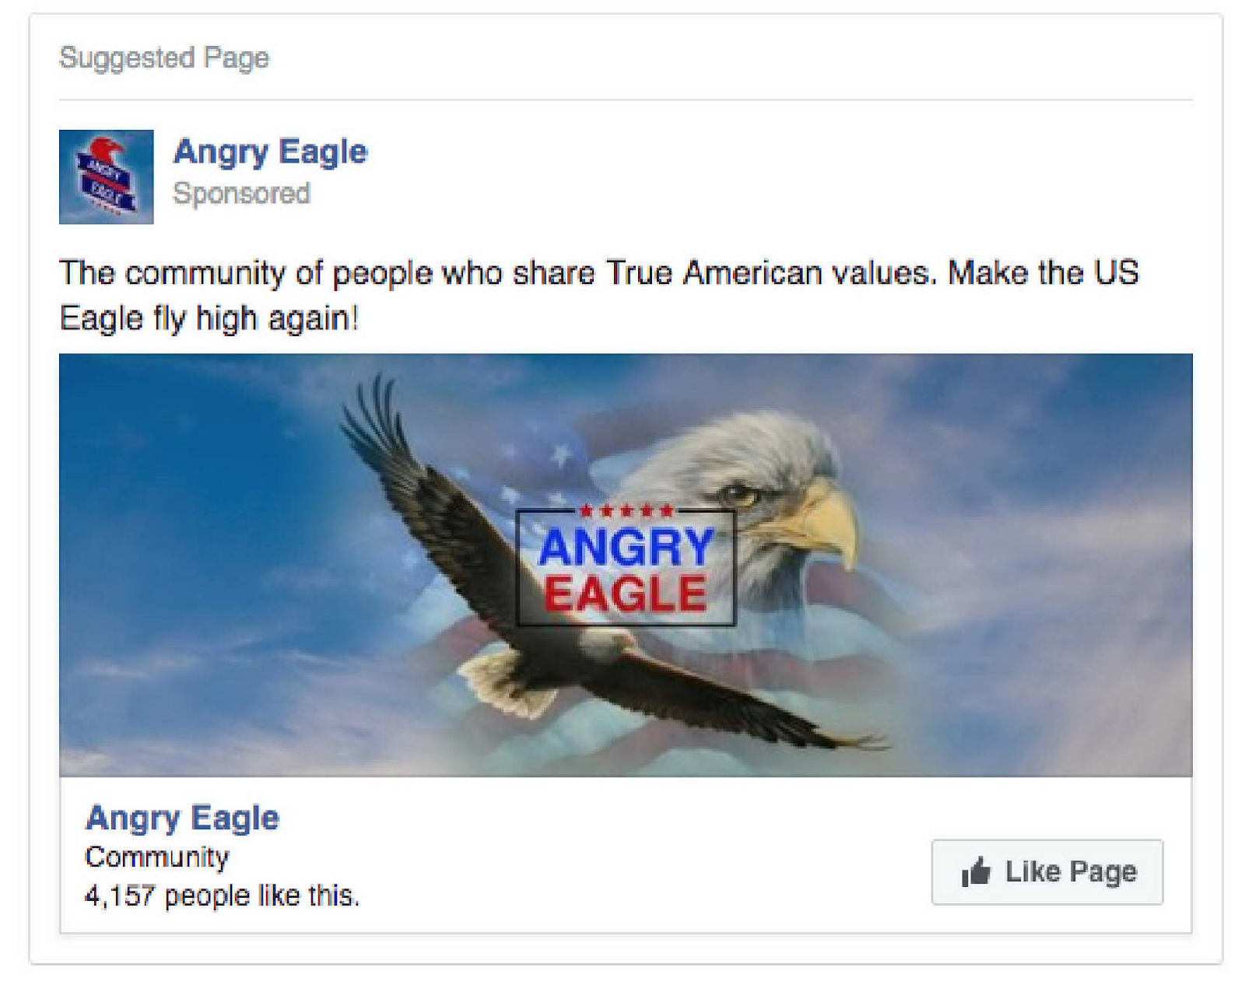1245x988 pixels.
Task: Like the Angry Eagle page
Action: (x=1047, y=872)
